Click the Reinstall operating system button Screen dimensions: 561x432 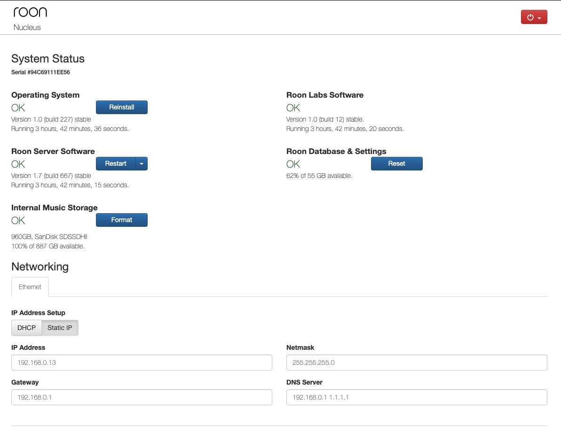(122, 107)
